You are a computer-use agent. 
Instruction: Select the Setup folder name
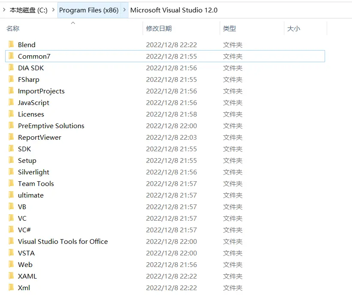27,160
